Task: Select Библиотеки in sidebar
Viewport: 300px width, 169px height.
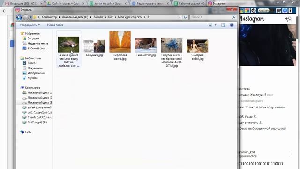Action: click(x=30, y=58)
